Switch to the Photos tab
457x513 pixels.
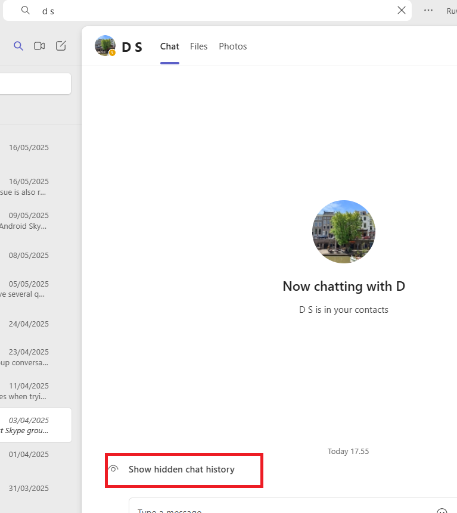[232, 46]
